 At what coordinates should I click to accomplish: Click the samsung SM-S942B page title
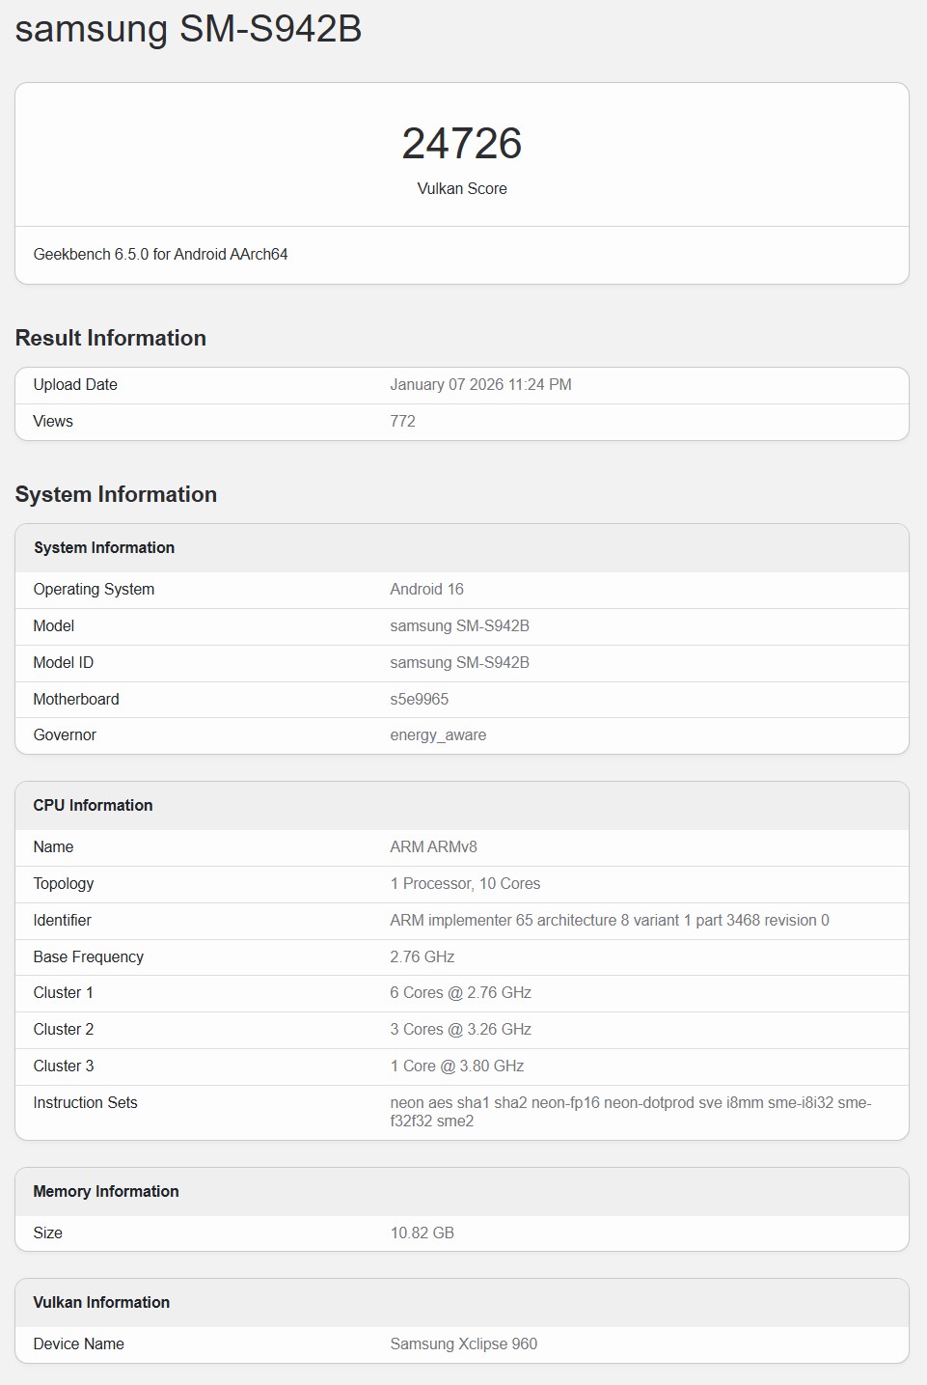pos(188,29)
